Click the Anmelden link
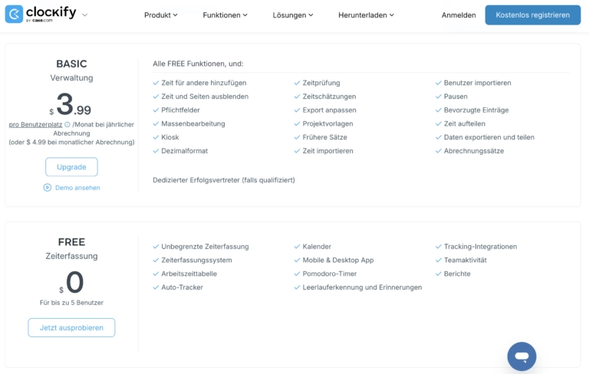The image size is (589, 374). tap(459, 15)
